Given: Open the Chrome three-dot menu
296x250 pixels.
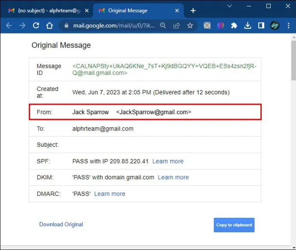Looking at the screenshot, I should [288, 25].
